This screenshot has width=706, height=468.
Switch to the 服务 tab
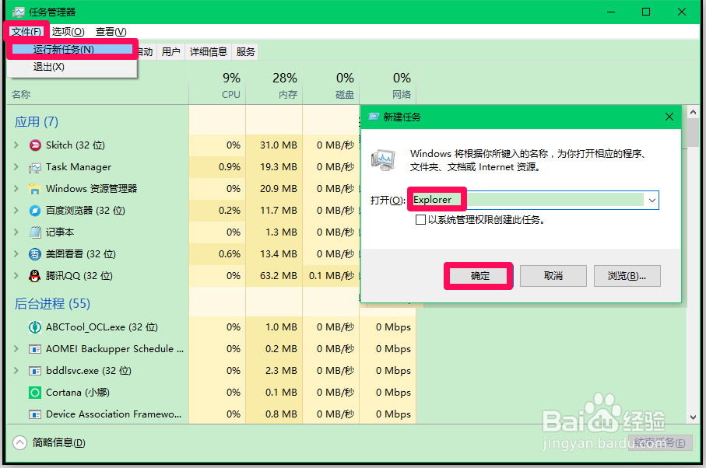(245, 52)
